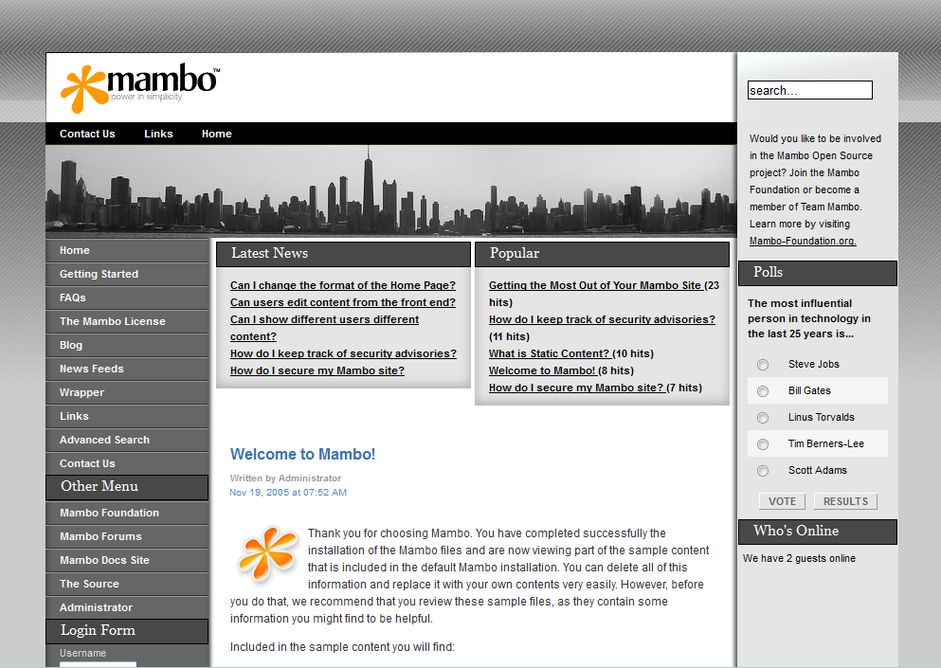Image resolution: width=941 pixels, height=668 pixels.
Task: Click the orange flower image in article
Action: [267, 553]
